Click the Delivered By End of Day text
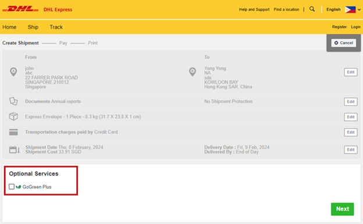Image resolution: width=363 pixels, height=224 pixels. (232, 152)
